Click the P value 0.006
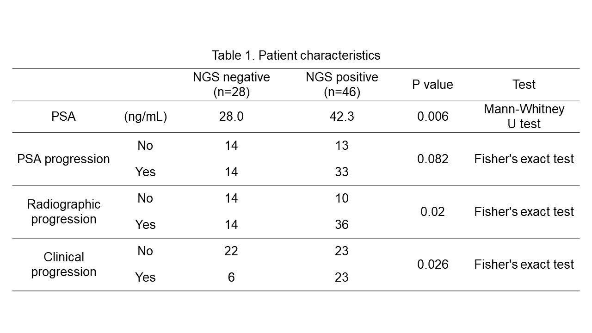The width and height of the screenshot is (592, 333). [x=432, y=117]
